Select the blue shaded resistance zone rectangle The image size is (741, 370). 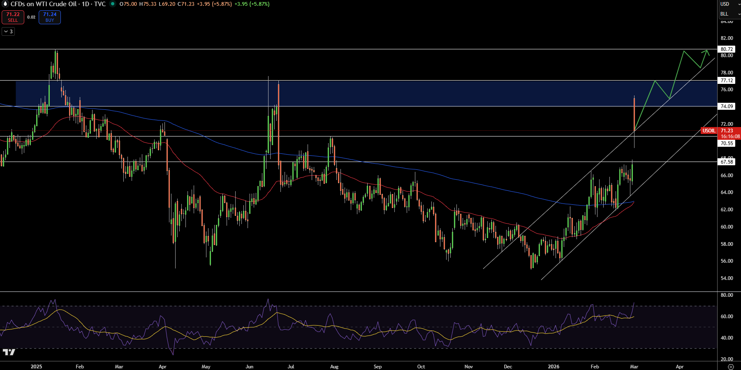pos(366,93)
